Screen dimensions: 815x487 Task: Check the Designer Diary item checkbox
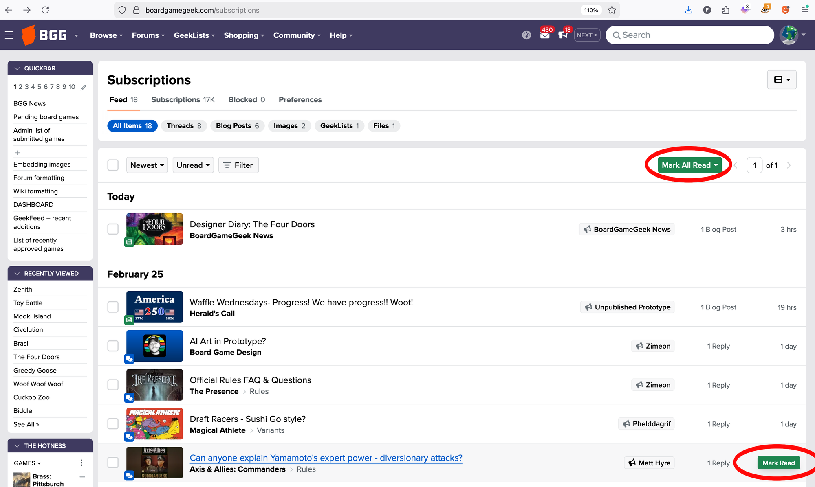coord(113,229)
